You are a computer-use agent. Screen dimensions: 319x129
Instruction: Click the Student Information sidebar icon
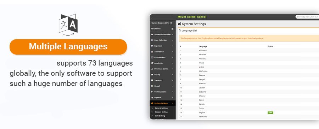click(152, 35)
